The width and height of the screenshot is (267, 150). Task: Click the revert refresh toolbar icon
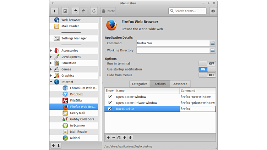(x=94, y=11)
